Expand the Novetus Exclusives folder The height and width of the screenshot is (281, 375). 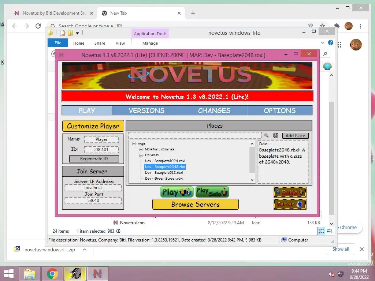coord(141,149)
